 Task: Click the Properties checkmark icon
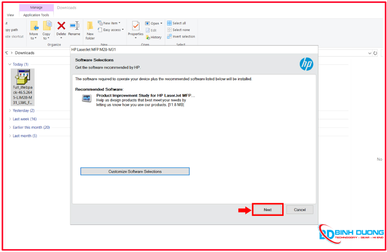pyautogui.click(x=136, y=26)
